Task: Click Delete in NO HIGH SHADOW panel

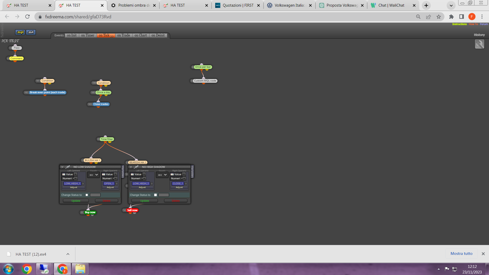Action: [176, 201]
